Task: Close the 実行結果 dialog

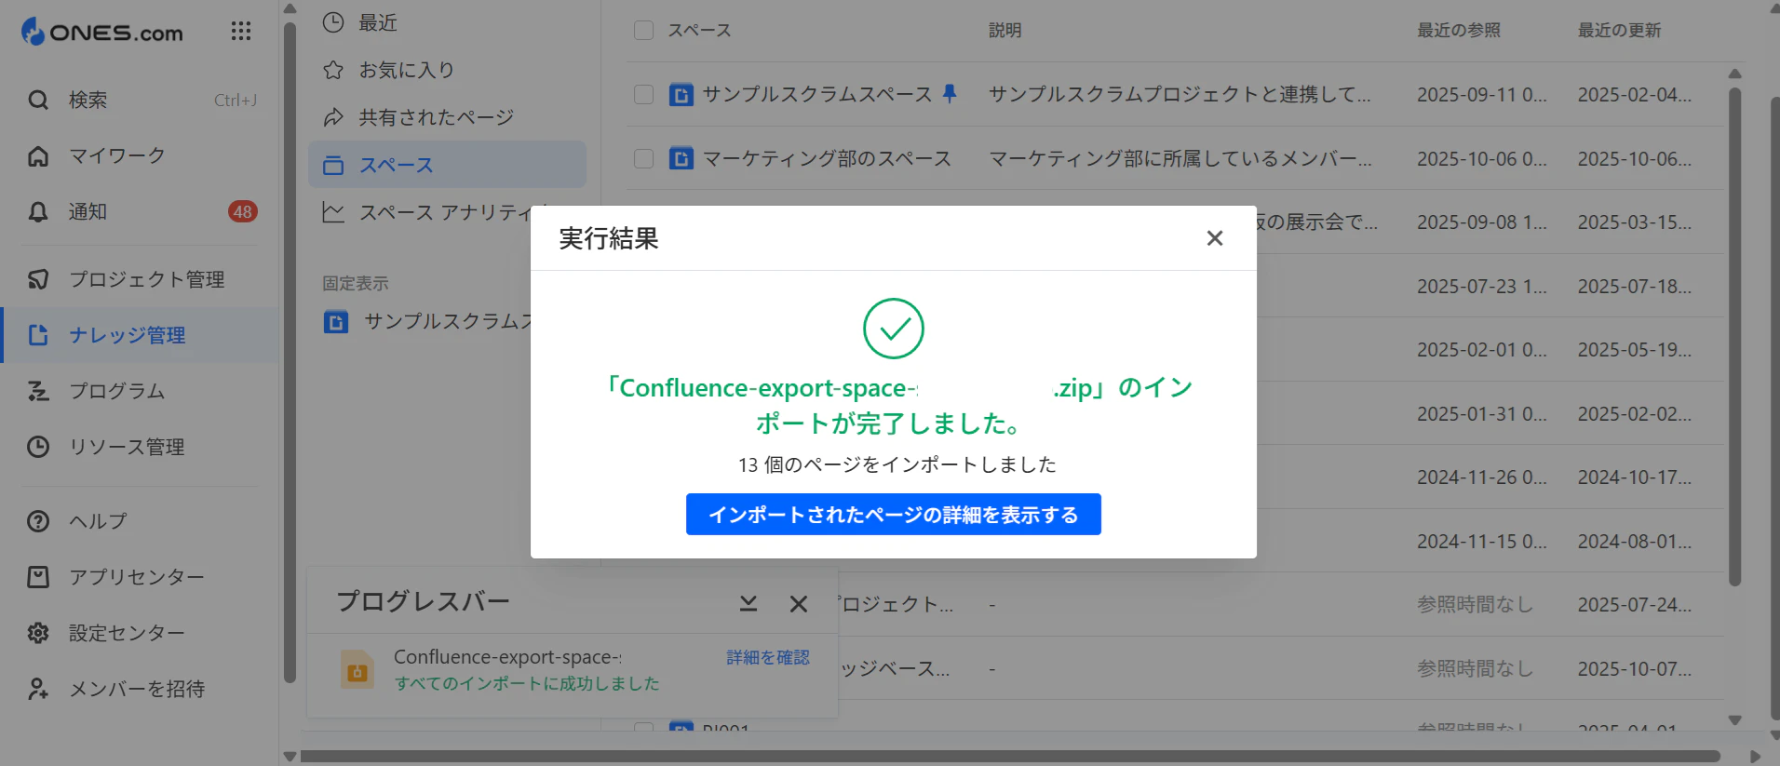Action: coord(1215,238)
